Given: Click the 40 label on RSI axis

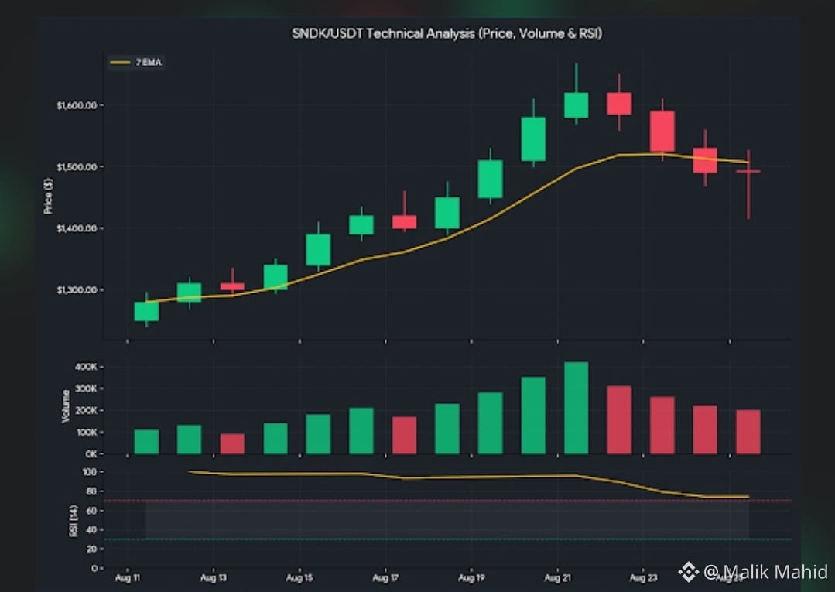Looking at the screenshot, I should pyautogui.click(x=91, y=530).
